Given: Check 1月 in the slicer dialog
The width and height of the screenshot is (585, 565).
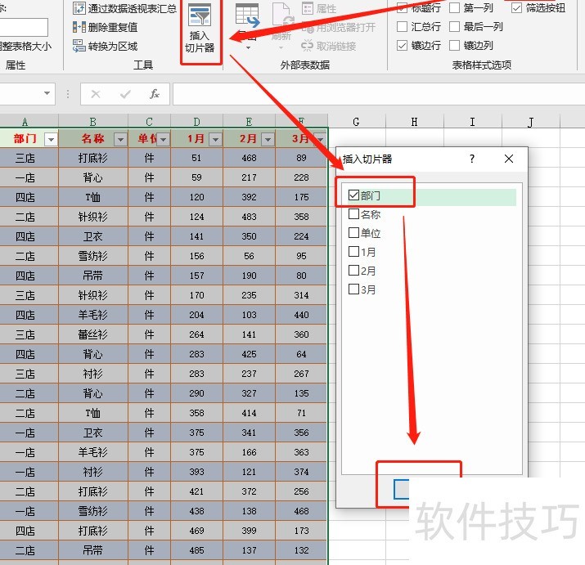Looking at the screenshot, I should click(353, 251).
